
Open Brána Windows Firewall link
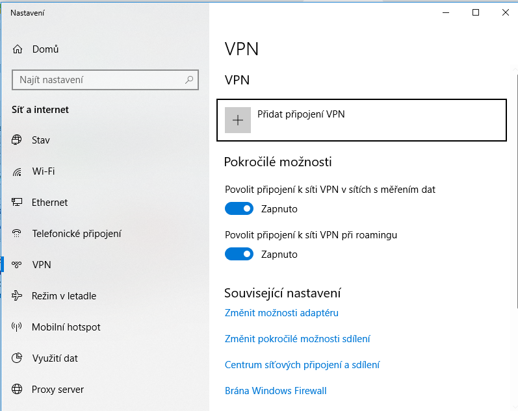point(276,391)
